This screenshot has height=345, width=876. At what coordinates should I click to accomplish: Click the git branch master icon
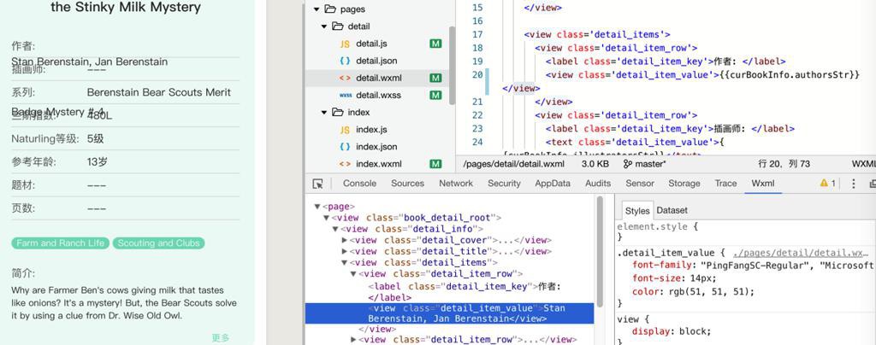click(628, 164)
